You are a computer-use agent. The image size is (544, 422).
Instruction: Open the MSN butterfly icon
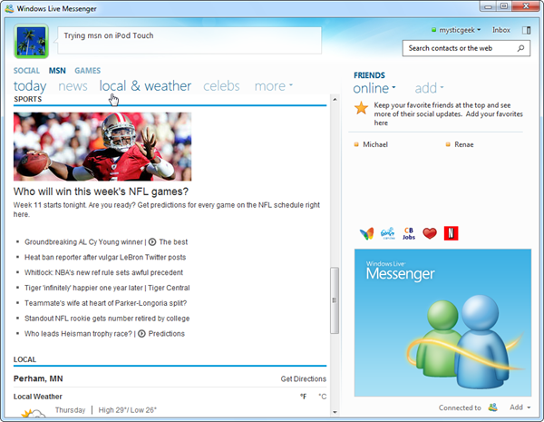[366, 233]
